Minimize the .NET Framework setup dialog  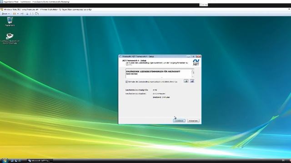[189, 56]
